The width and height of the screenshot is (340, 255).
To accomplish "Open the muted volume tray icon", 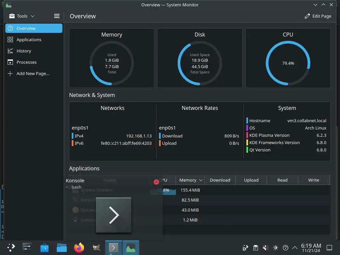I will coord(265,248).
